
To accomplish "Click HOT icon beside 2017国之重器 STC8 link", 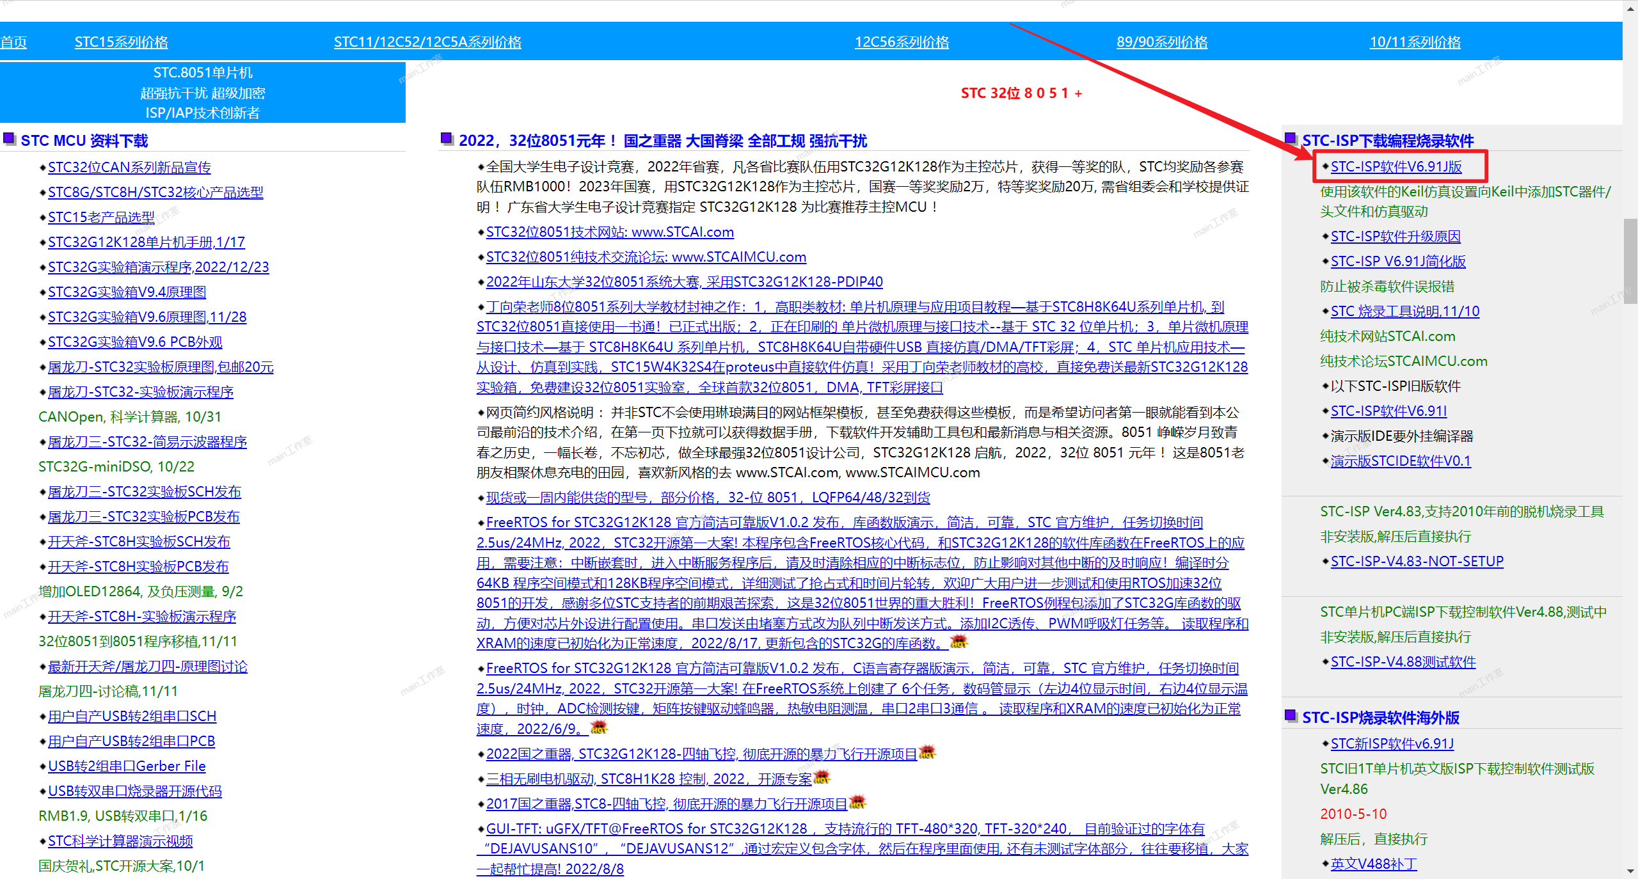I will [857, 802].
